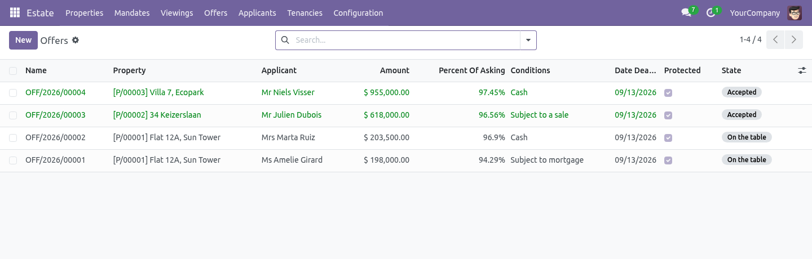The width and height of the screenshot is (812, 259).
Task: Click applicant Ms Amelie Girard
Action: pos(292,160)
